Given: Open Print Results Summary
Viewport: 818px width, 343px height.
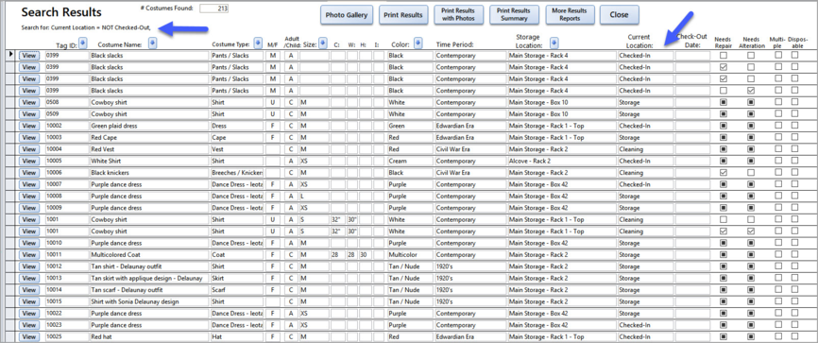Looking at the screenshot, I should point(514,15).
